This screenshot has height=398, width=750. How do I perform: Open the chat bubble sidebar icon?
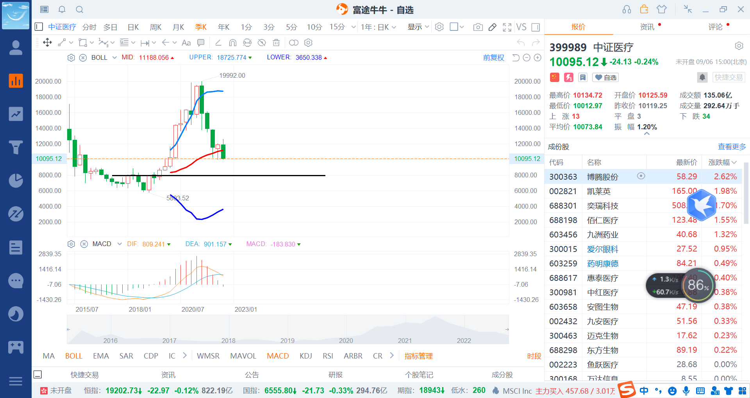pos(16,280)
